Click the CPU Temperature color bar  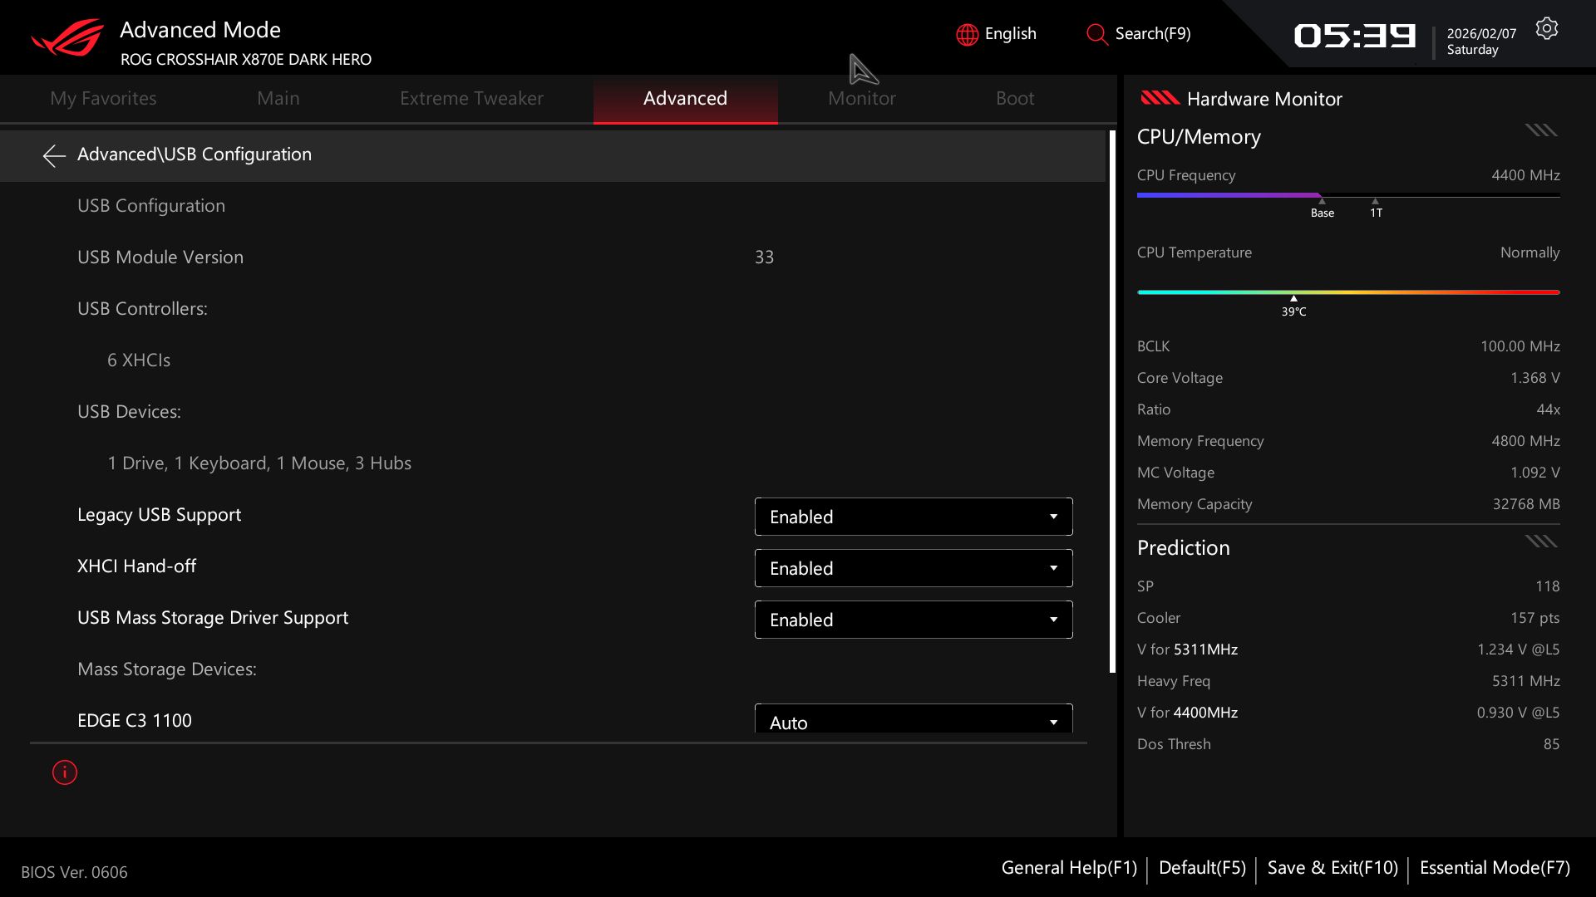point(1347,292)
